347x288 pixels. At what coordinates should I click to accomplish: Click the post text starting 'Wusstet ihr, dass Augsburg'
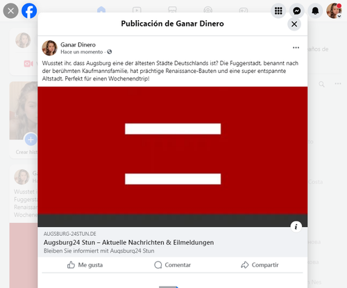pos(170,71)
